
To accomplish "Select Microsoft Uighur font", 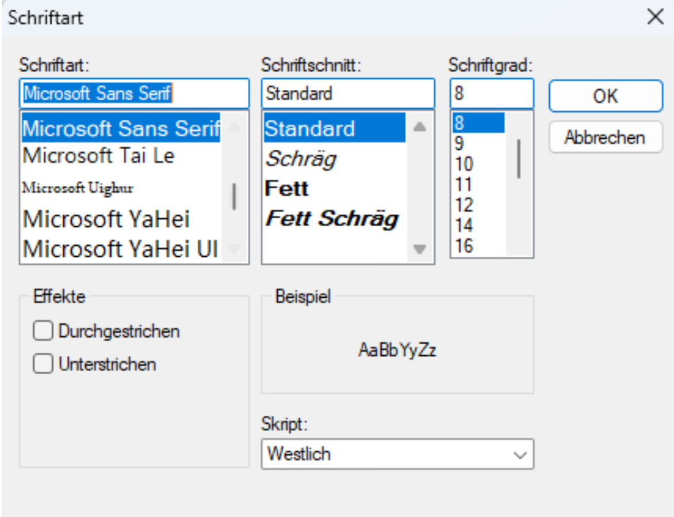I will click(121, 188).
